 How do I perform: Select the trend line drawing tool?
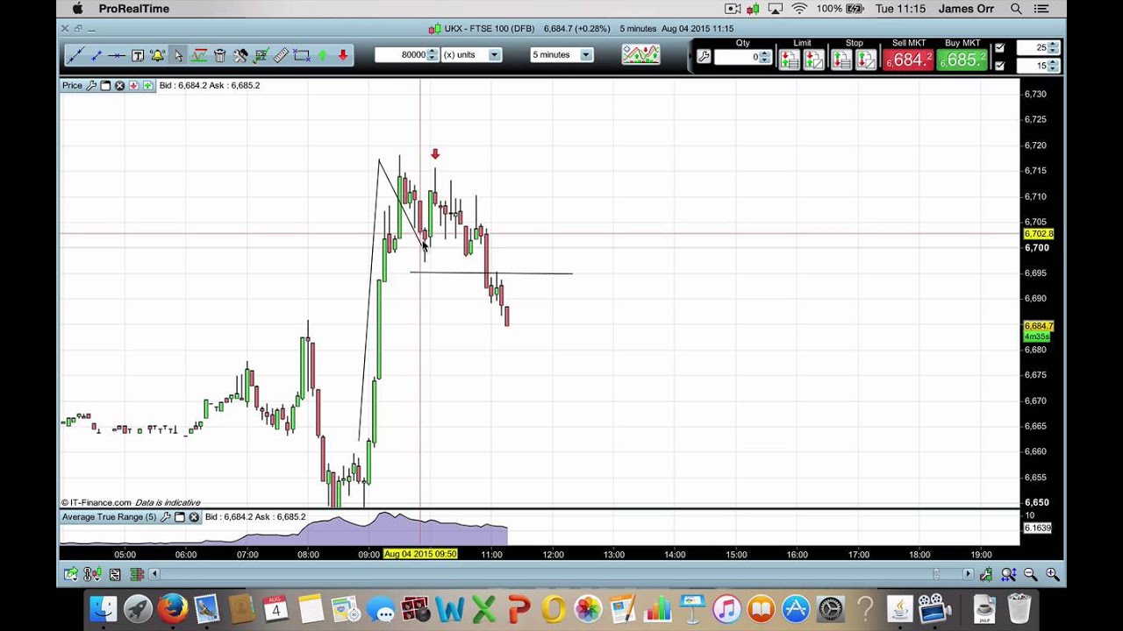coord(75,55)
